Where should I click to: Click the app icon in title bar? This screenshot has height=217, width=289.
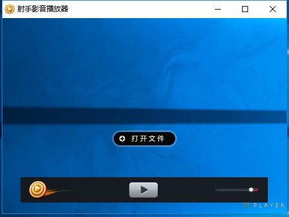coord(10,9)
